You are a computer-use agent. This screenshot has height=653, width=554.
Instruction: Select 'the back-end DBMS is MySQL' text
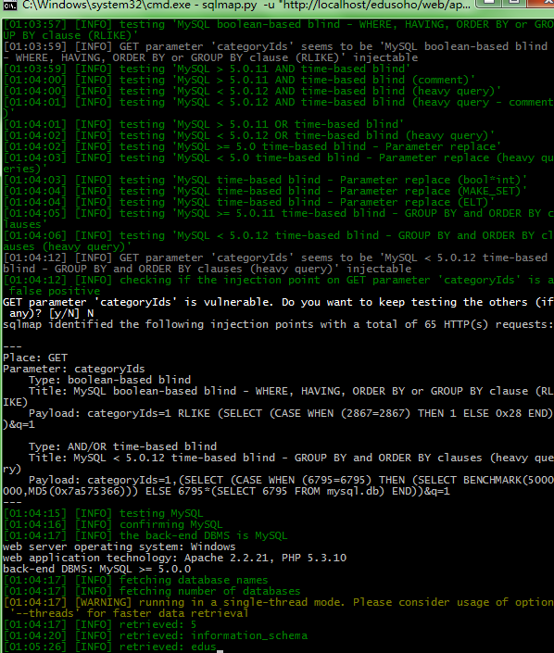click(x=203, y=535)
